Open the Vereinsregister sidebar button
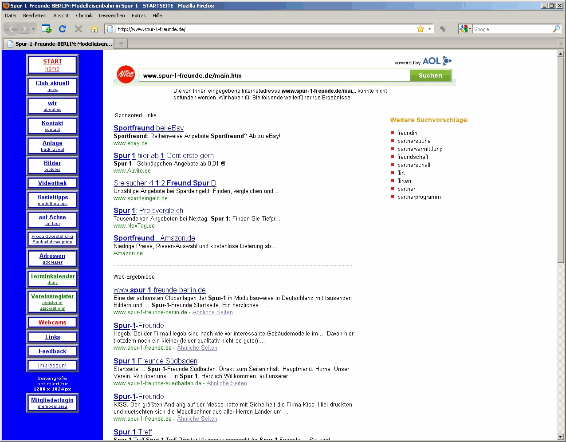 point(52,302)
